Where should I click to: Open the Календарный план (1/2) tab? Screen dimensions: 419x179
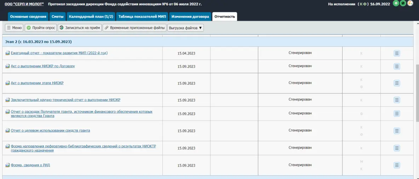91,17
